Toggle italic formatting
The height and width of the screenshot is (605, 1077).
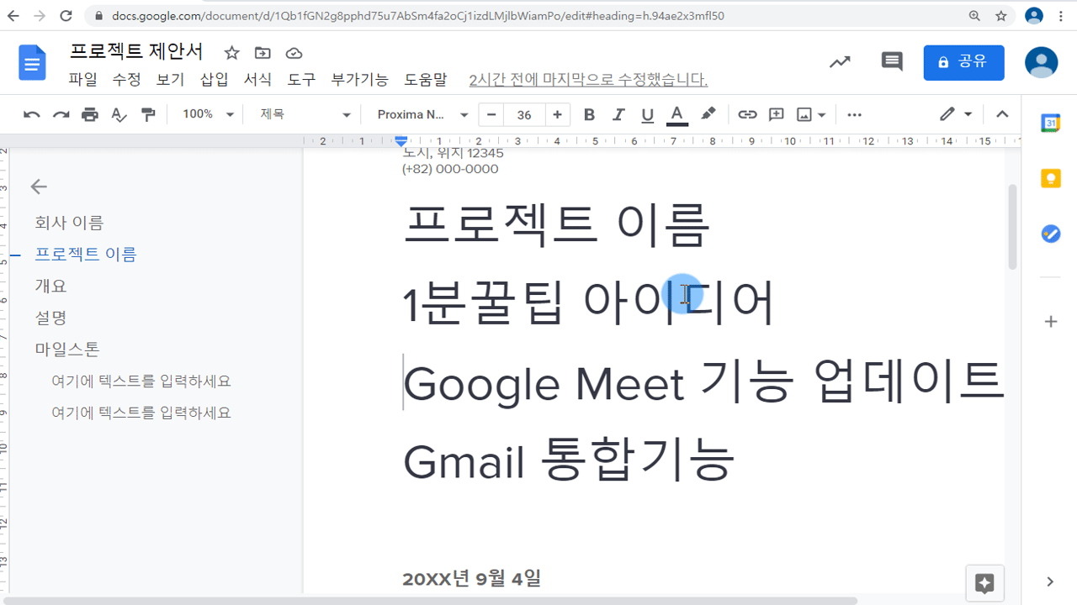618,115
